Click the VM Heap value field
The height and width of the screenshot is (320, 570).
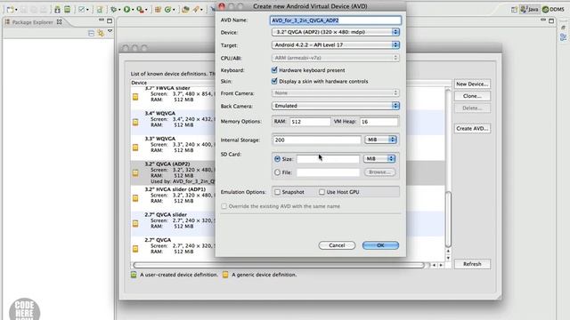[x=379, y=122]
